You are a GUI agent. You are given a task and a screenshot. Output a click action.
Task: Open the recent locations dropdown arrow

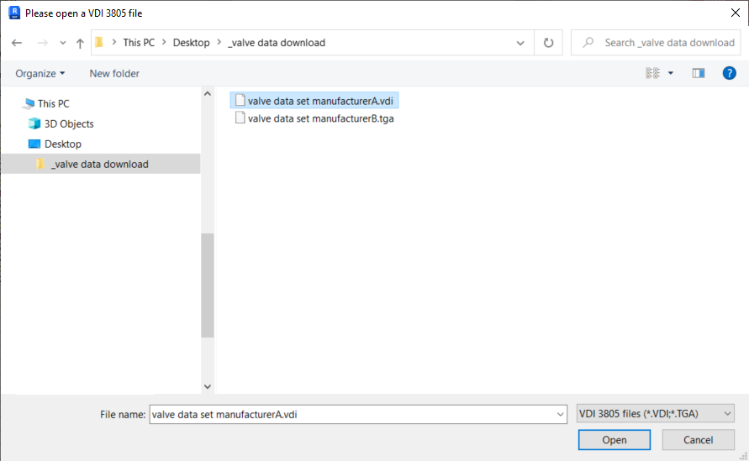point(62,43)
